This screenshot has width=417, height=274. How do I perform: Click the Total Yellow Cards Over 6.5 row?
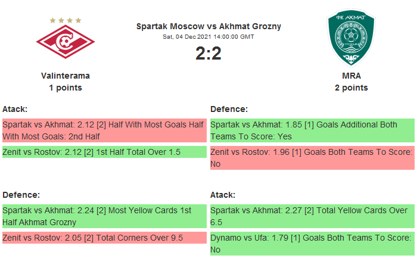pos(312,216)
